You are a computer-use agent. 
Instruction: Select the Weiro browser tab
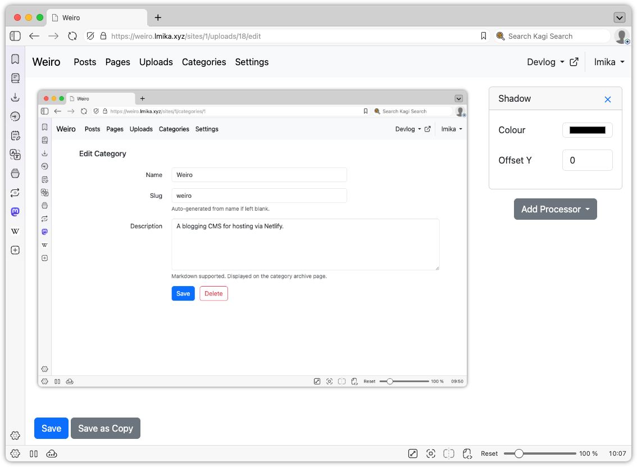click(x=90, y=17)
